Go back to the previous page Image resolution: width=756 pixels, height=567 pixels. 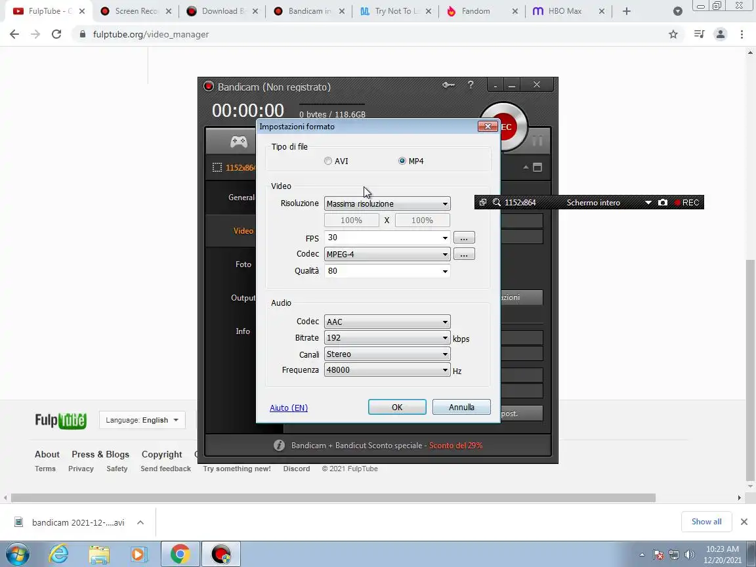(x=14, y=34)
